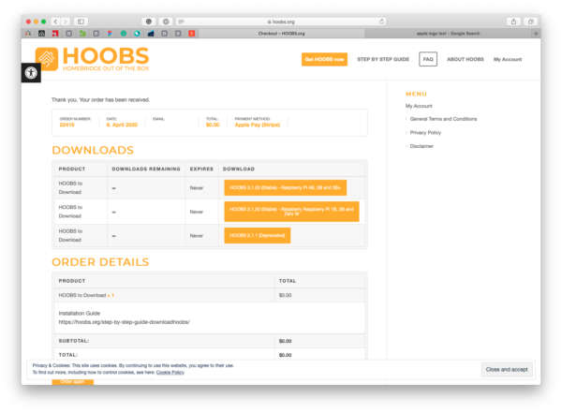Click the Order again button
562x413 pixels.
[72, 381]
